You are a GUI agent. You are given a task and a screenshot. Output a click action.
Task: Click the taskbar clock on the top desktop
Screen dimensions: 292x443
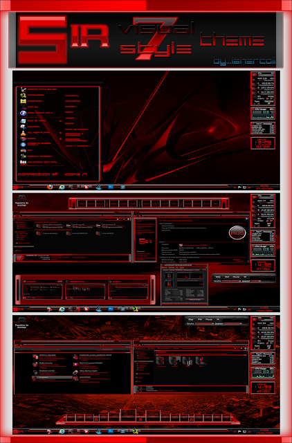coord(264,188)
